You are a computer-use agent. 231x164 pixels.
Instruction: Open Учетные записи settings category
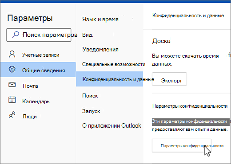point(38,55)
